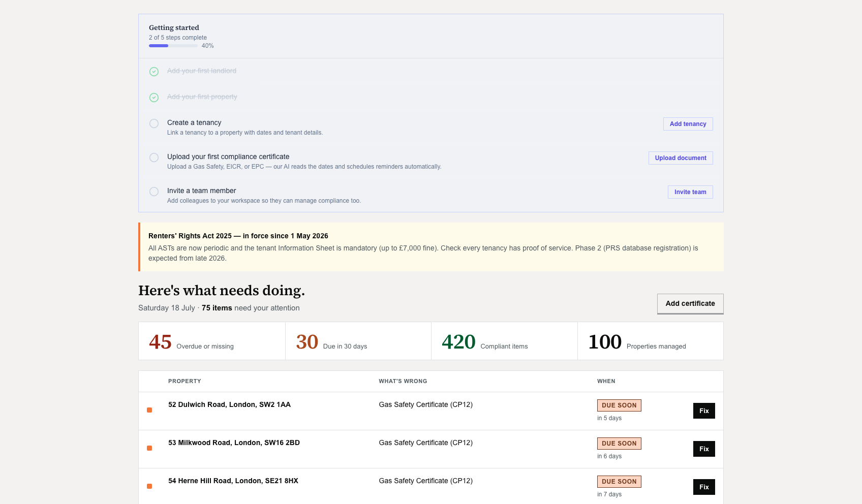The width and height of the screenshot is (862, 504).
Task: Click the Create a tenancy step title
Action: tap(194, 122)
